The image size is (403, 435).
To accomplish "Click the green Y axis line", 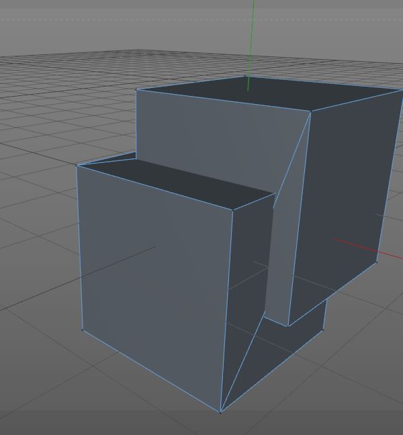I will coord(251,44).
